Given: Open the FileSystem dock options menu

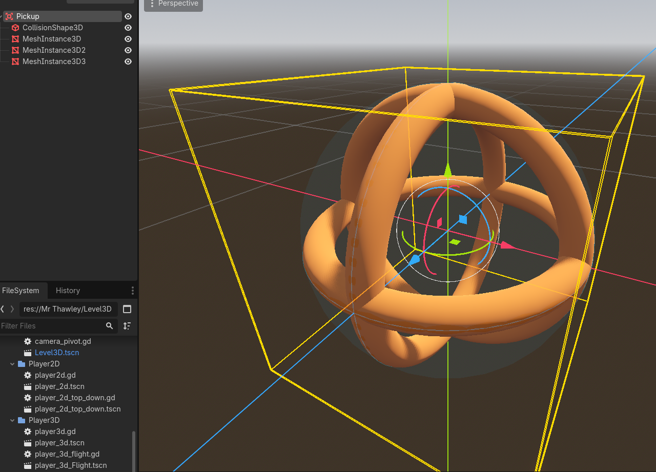Looking at the screenshot, I should point(132,291).
